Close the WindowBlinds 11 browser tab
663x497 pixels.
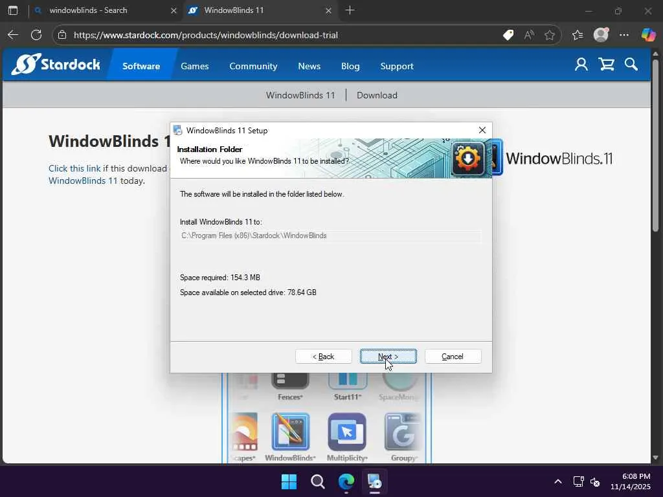(328, 10)
